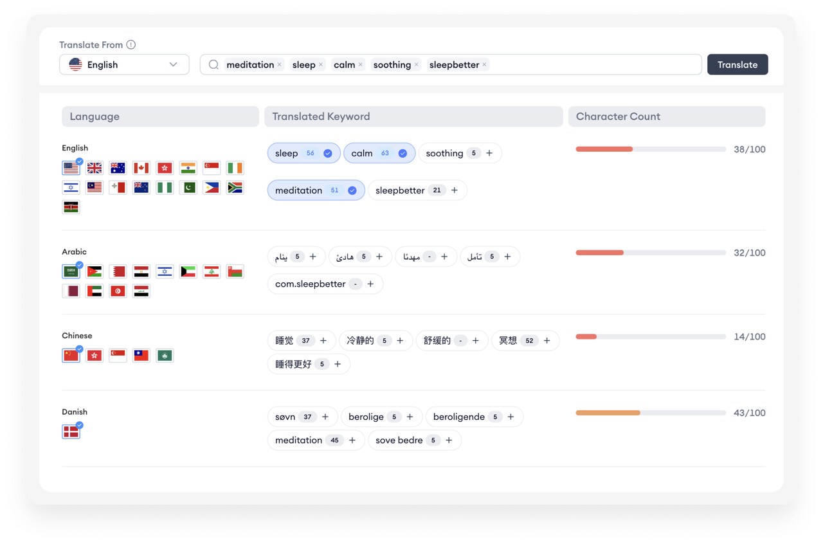
Task: Remove the 'sleepbetter' tag from search field
Action: [484, 65]
